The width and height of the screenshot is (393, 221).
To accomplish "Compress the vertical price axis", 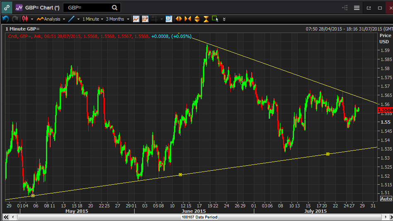I will (x=206, y=19).
